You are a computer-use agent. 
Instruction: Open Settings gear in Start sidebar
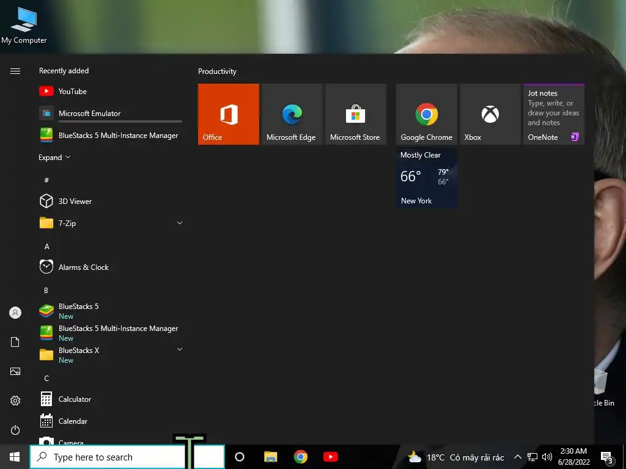tap(15, 401)
